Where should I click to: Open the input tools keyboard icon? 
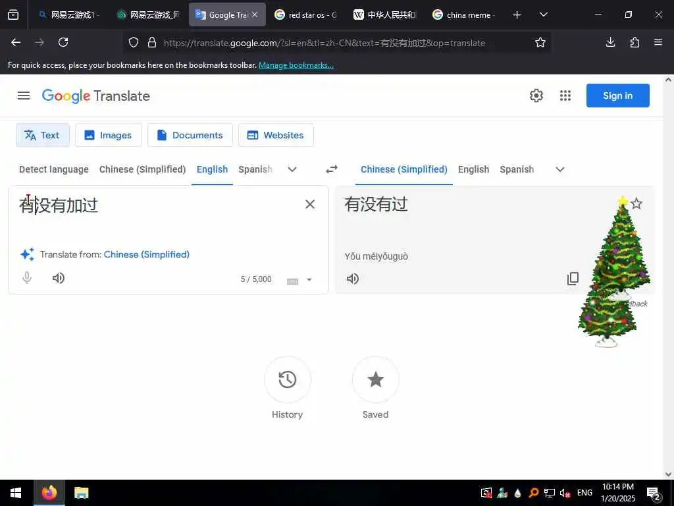tap(293, 281)
